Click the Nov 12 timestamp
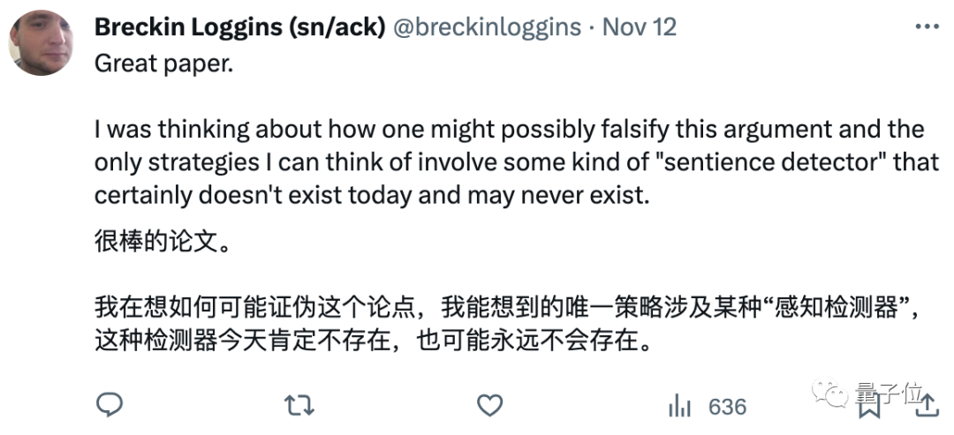Viewport: 954px width, 435px height. 640,26
